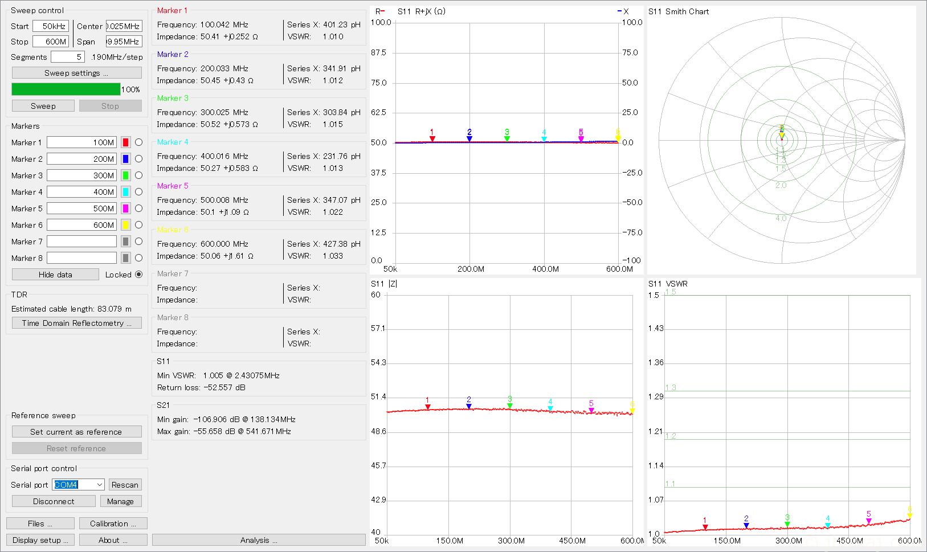Viewport: 927px width, 552px height.
Task: Select the Marker 2 radio button
Action: coord(138,159)
